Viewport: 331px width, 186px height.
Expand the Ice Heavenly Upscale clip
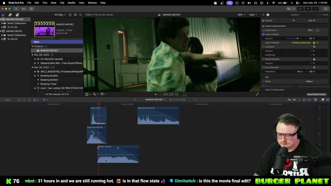click(x=35, y=59)
